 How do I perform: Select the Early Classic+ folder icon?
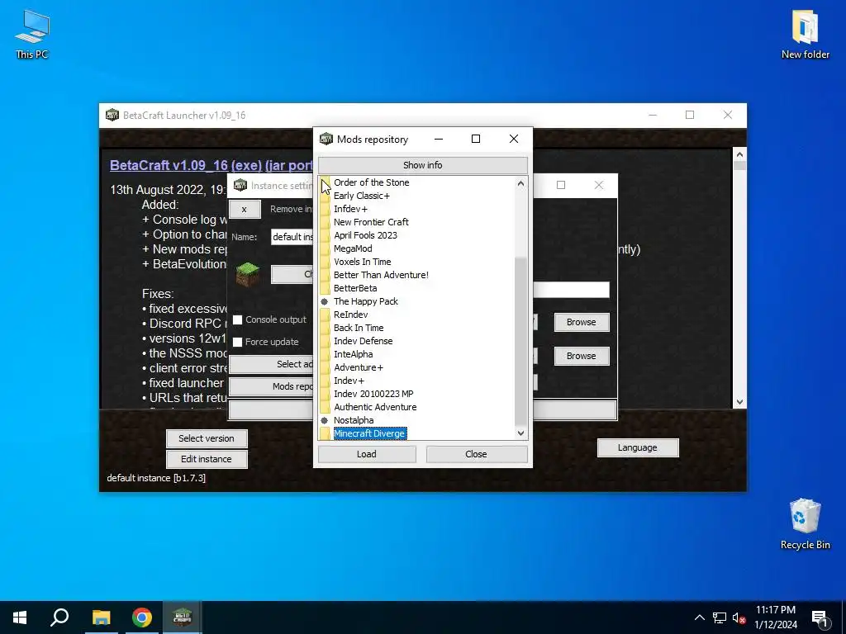pos(325,196)
